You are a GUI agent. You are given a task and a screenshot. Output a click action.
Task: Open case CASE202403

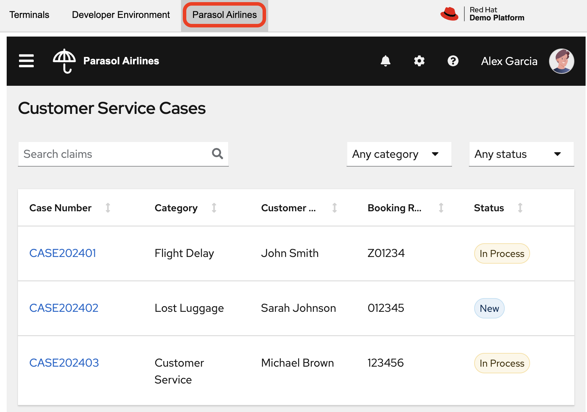(x=64, y=363)
